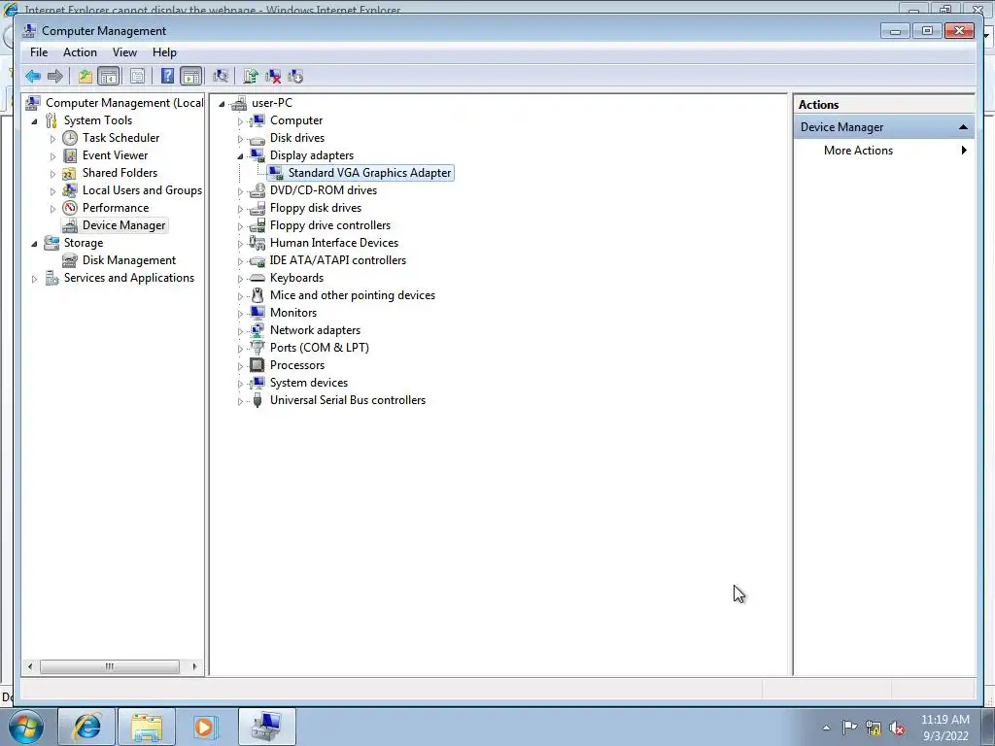The width and height of the screenshot is (995, 746).
Task: Expand Universal Serial Bus controllers arrow
Action: click(x=240, y=401)
